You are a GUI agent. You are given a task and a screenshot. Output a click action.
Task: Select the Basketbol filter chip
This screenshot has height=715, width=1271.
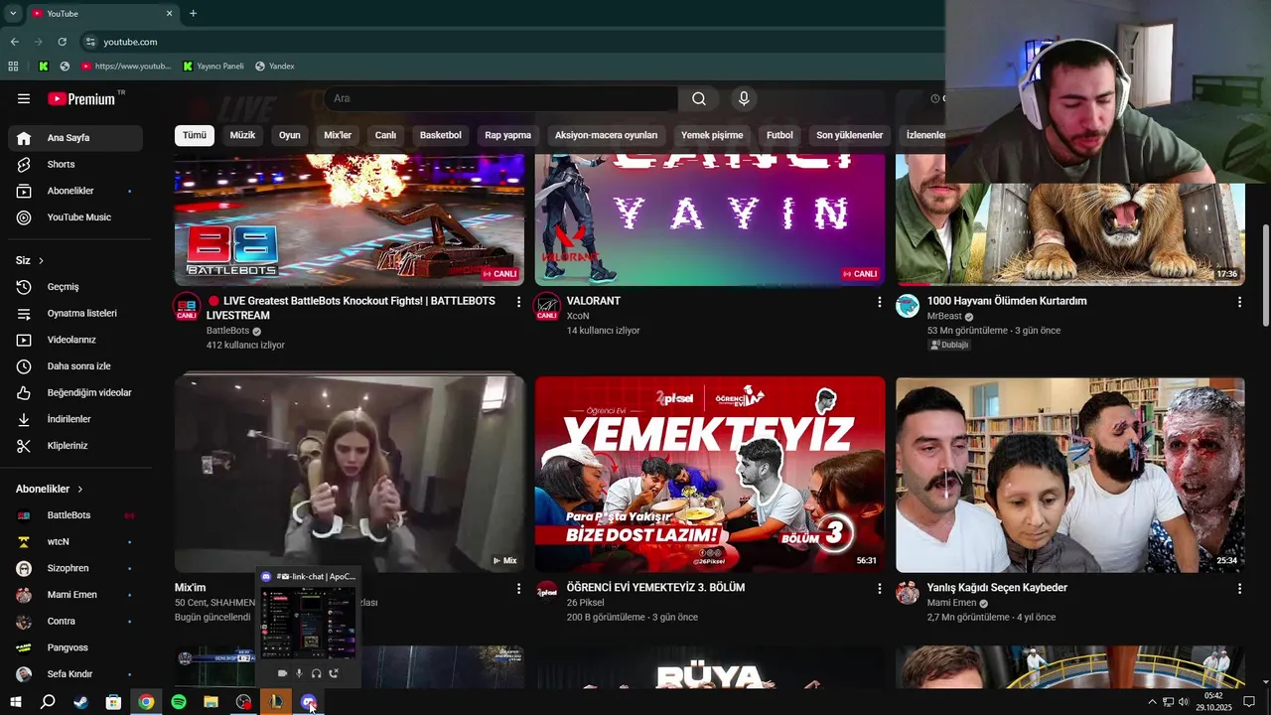[441, 135]
